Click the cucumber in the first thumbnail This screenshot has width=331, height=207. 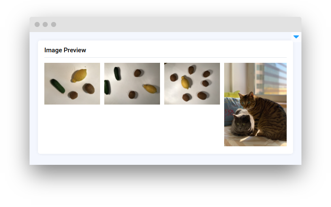pyautogui.click(x=57, y=86)
